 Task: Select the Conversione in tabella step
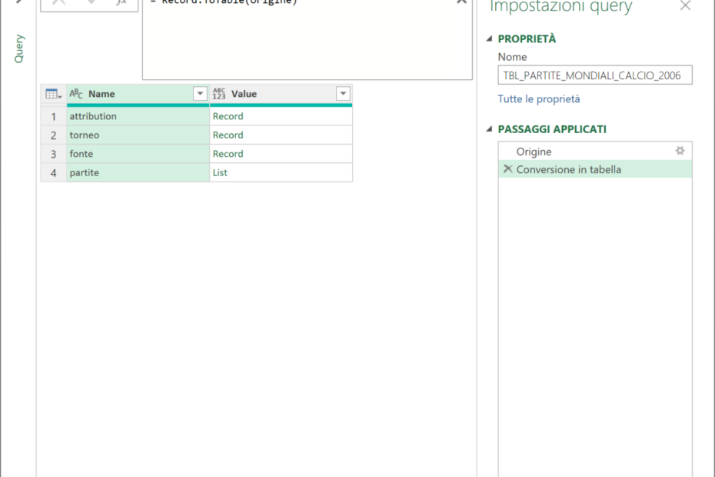pyautogui.click(x=594, y=169)
